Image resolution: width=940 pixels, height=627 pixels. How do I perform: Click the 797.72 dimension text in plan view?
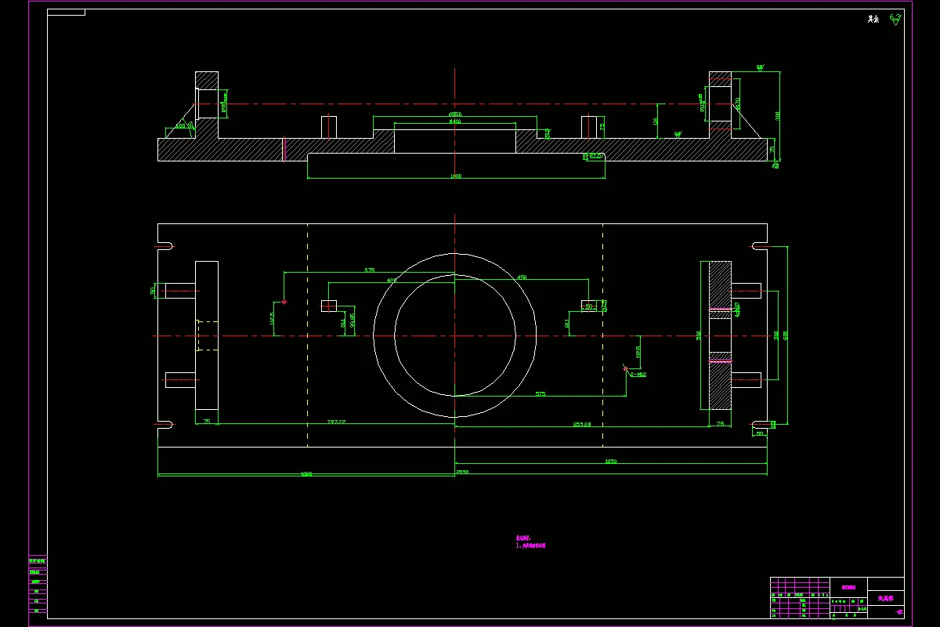coord(336,422)
